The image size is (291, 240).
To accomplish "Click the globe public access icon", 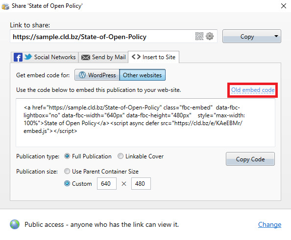I will (15, 224).
